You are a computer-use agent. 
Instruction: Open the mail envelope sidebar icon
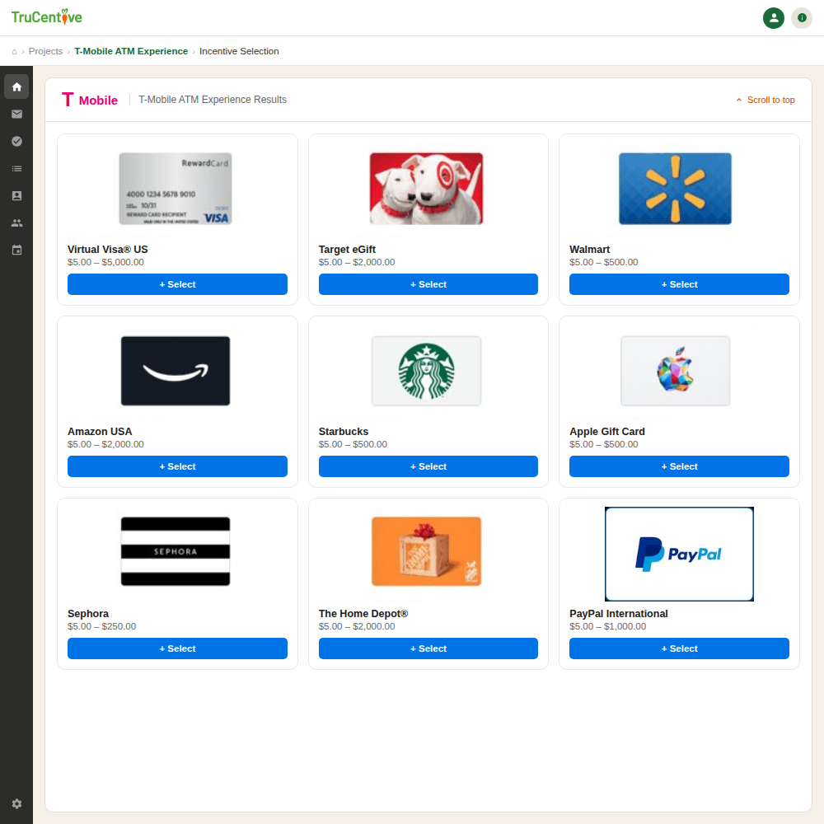(16, 114)
